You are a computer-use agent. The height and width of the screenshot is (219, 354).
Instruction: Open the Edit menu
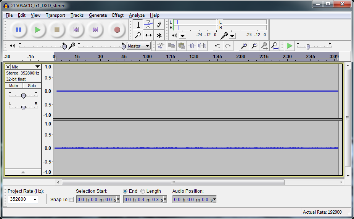tap(22, 15)
